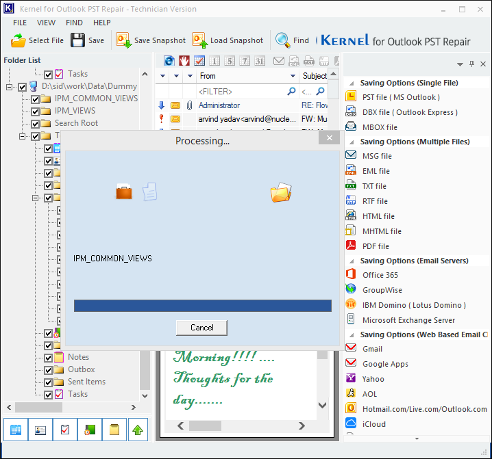Open Contacts card from the bottom bar
The width and height of the screenshot is (492, 459).
[40, 430]
